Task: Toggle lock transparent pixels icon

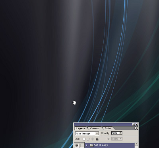Action: click(x=84, y=139)
